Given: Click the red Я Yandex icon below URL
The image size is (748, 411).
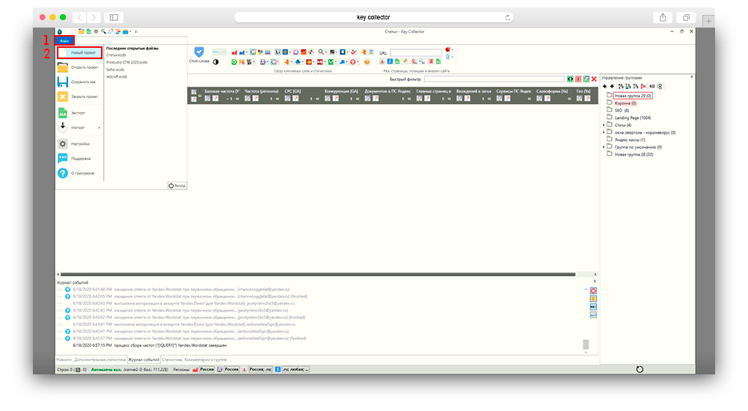Looking at the screenshot, I should 431,61.
